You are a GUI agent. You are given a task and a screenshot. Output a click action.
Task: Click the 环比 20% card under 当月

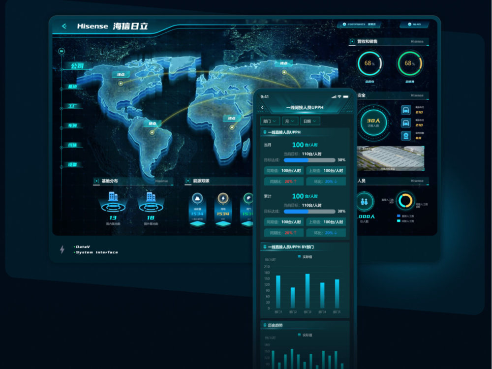pos(326,182)
